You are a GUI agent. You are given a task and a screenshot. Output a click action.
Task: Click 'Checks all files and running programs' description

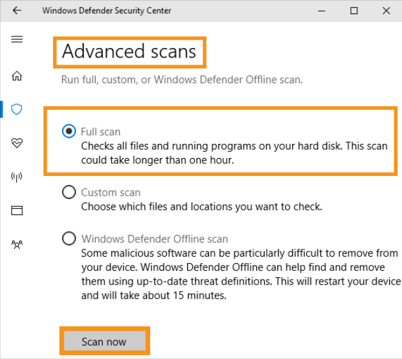235,153
